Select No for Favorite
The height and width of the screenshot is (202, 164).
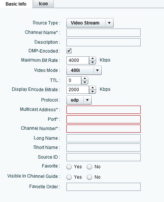pyautogui.click(x=89, y=167)
